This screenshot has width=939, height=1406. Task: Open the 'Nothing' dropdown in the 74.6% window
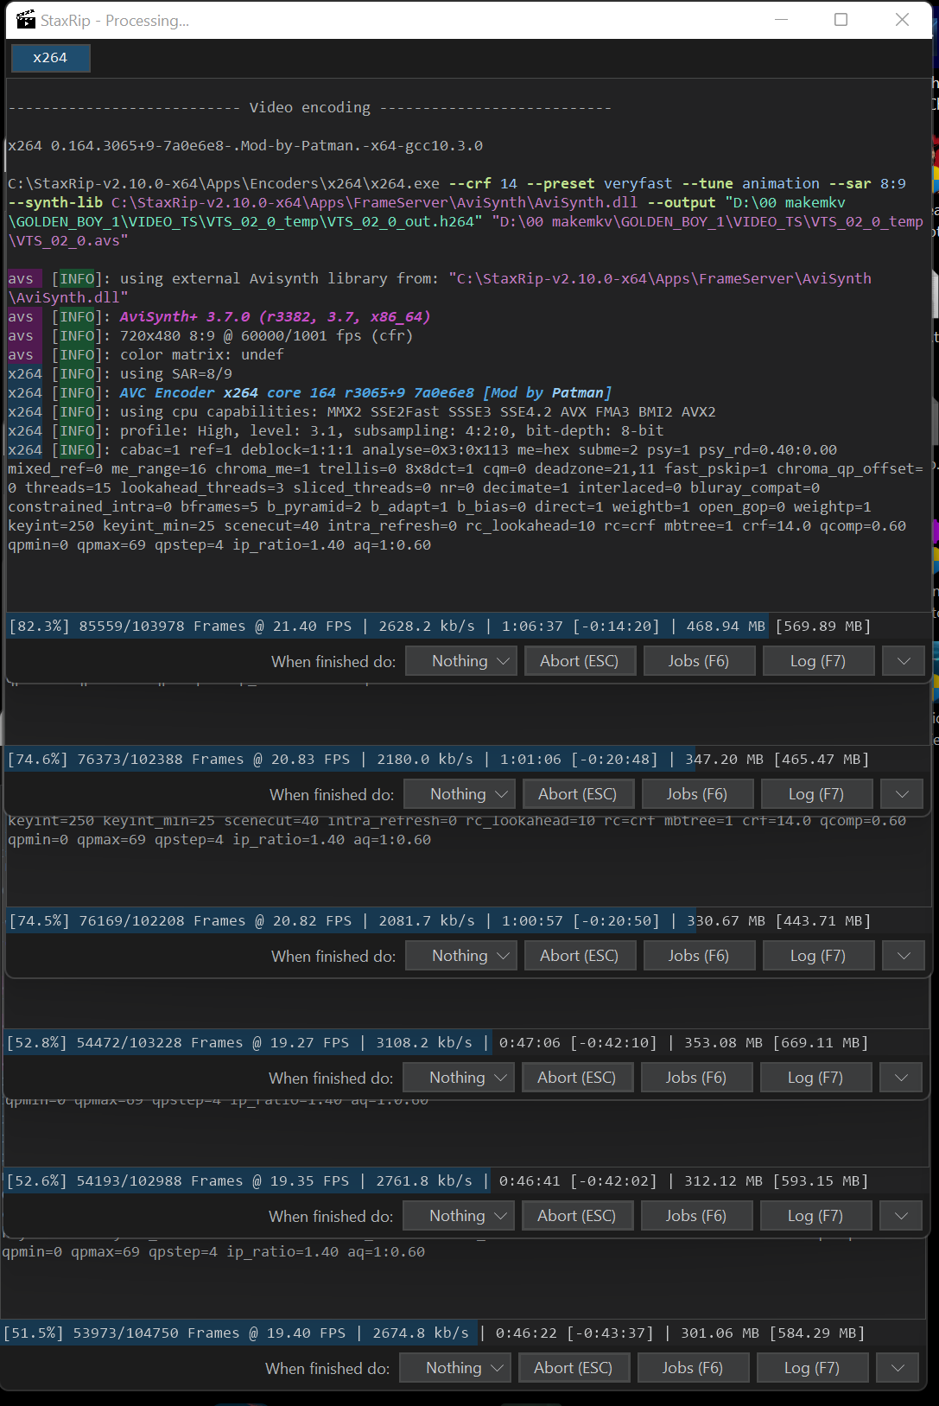(460, 794)
